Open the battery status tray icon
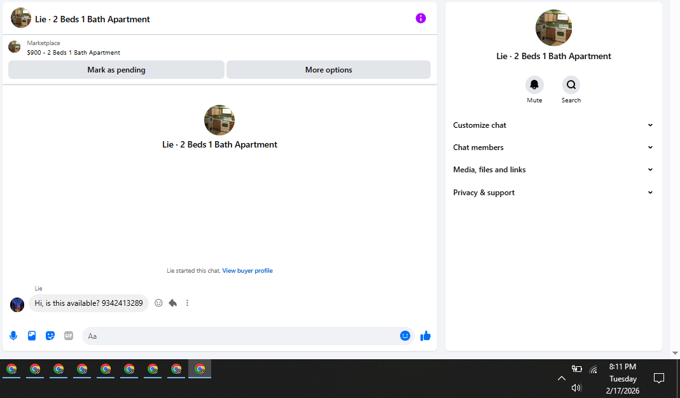Image resolution: width=680 pixels, height=398 pixels. click(576, 369)
